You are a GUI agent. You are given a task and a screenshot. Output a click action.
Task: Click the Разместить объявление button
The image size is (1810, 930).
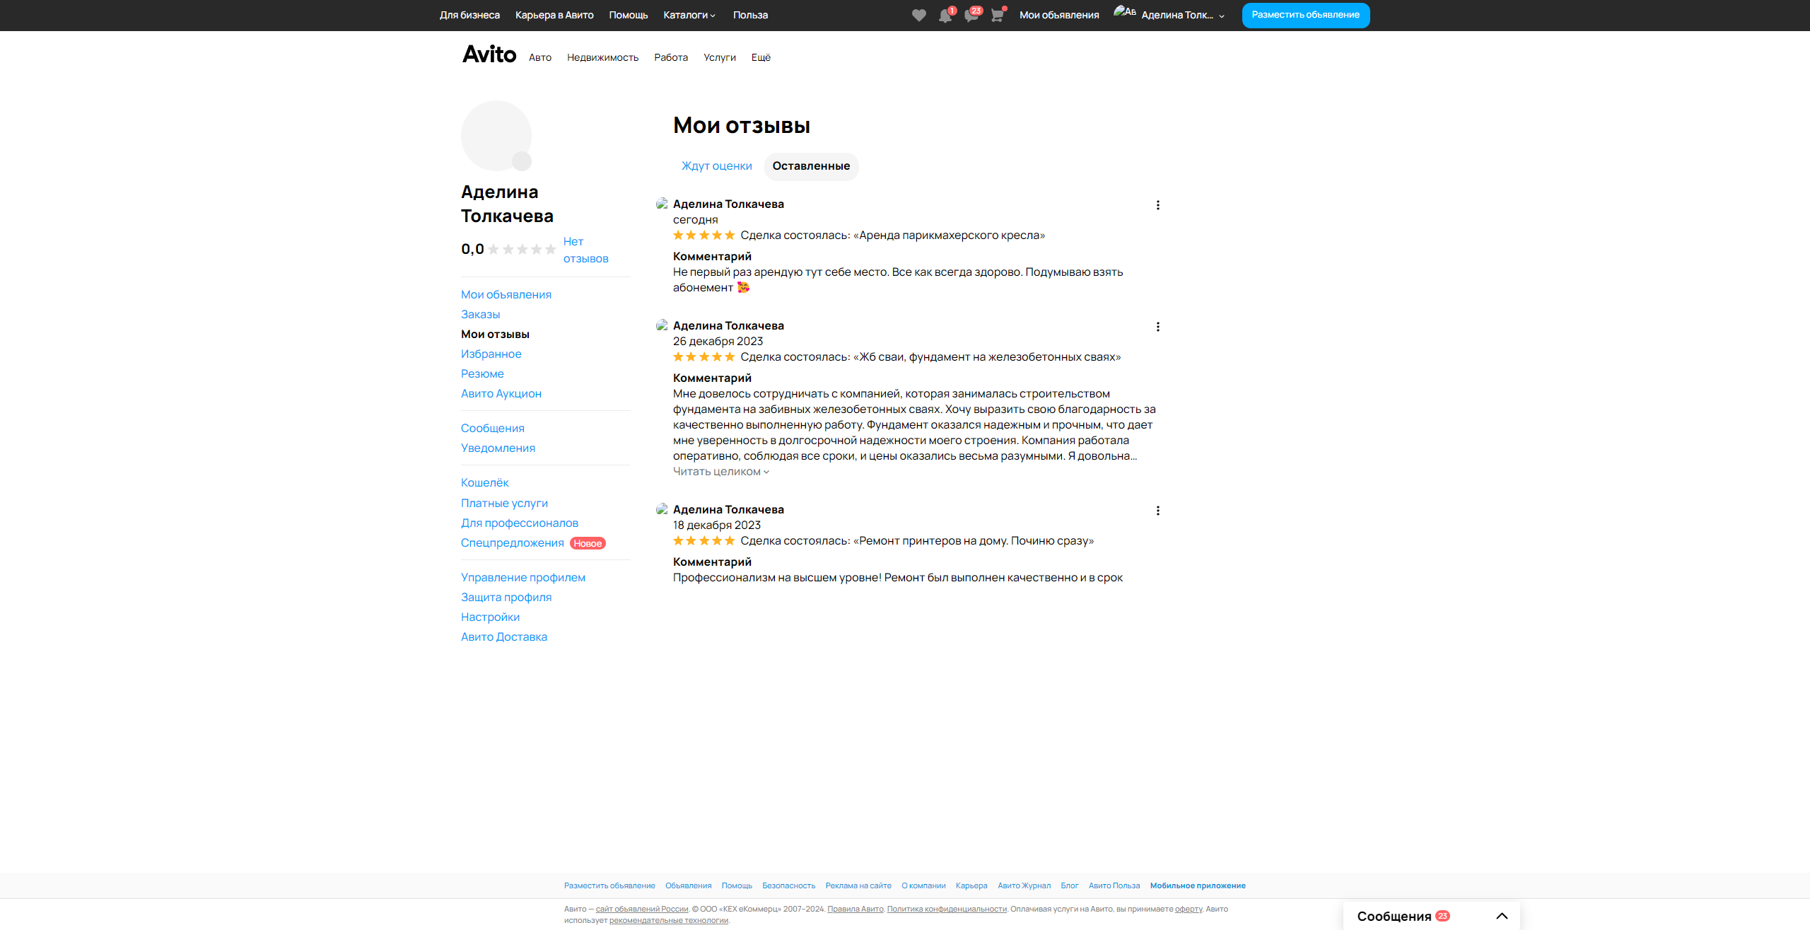(1305, 15)
